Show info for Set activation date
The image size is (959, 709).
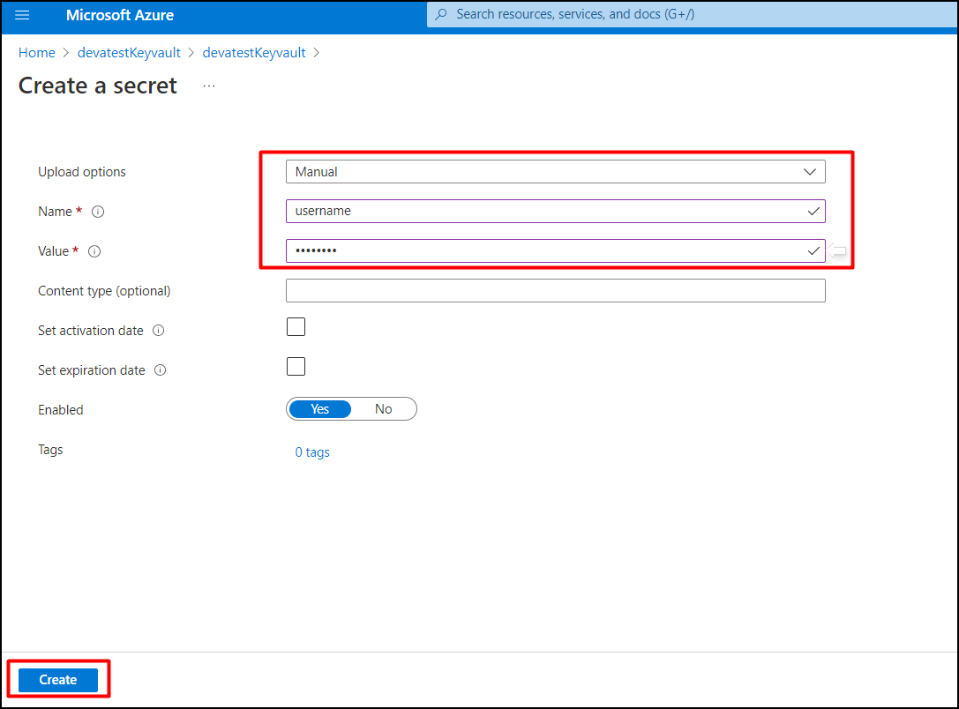pos(159,331)
